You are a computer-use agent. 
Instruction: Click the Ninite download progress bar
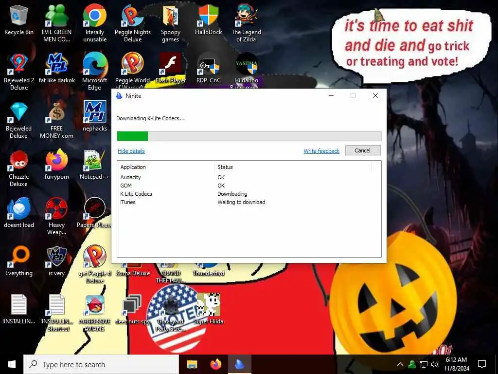pyautogui.click(x=249, y=136)
